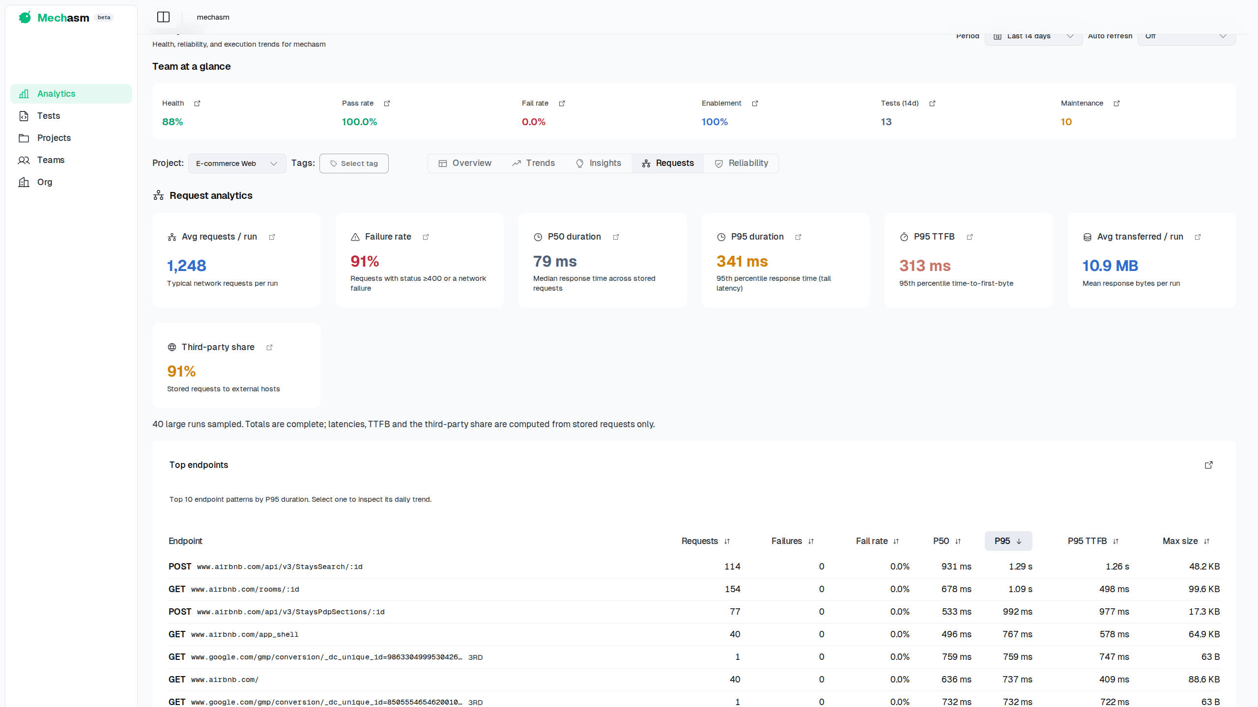
Task: Click the 1,248 avg requests value
Action: [x=187, y=266]
